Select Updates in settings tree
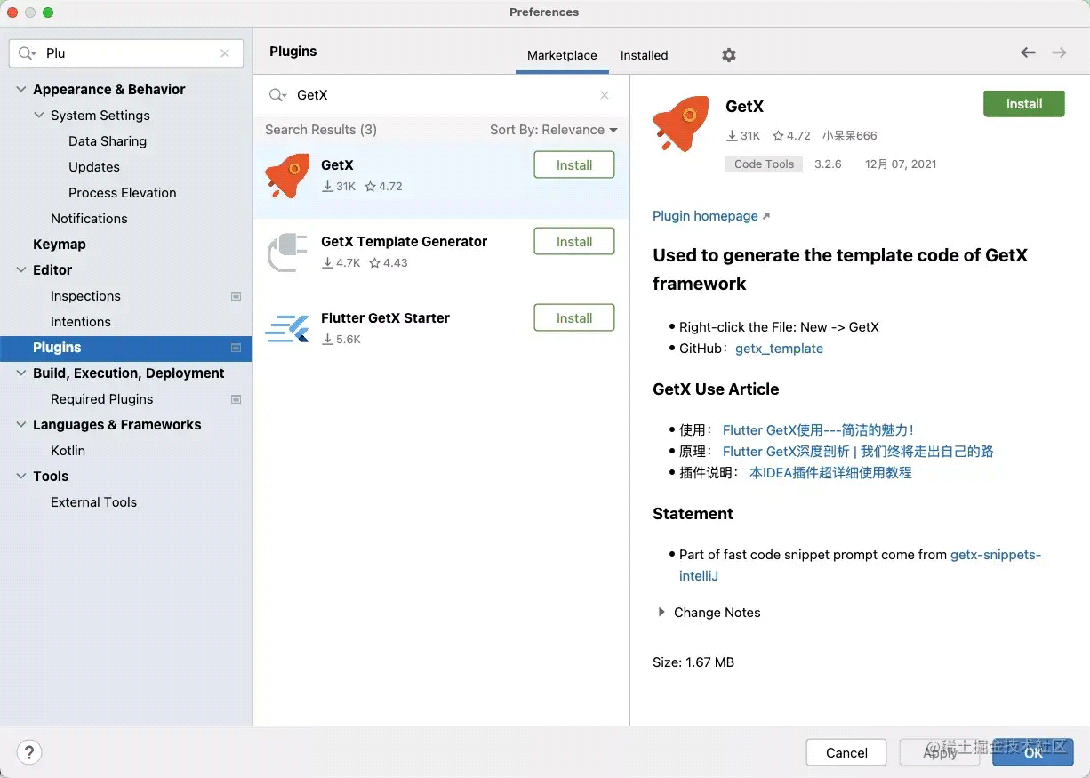This screenshot has height=778, width=1090. click(94, 167)
